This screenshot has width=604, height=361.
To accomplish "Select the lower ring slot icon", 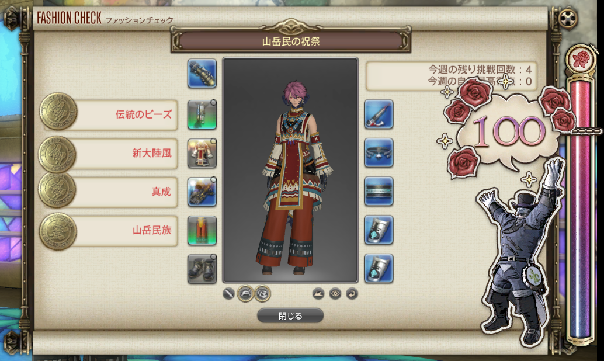I will [x=379, y=269].
